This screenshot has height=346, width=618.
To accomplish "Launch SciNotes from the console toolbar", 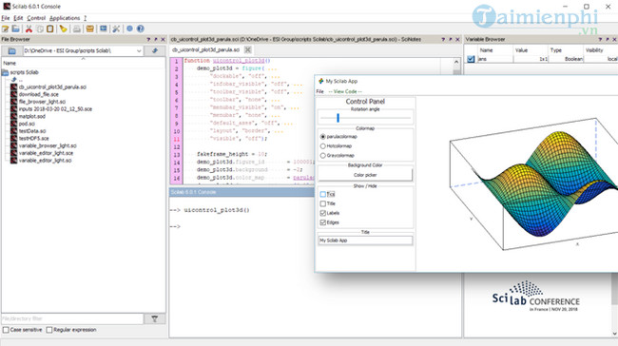I will pos(5,29).
